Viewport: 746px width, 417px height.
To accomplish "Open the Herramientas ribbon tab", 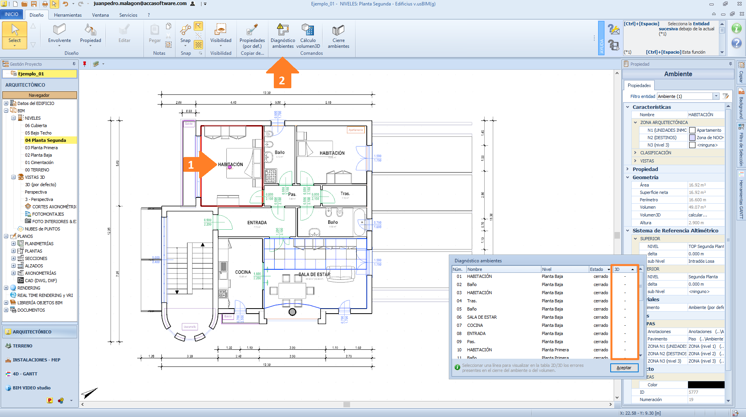I will point(68,15).
